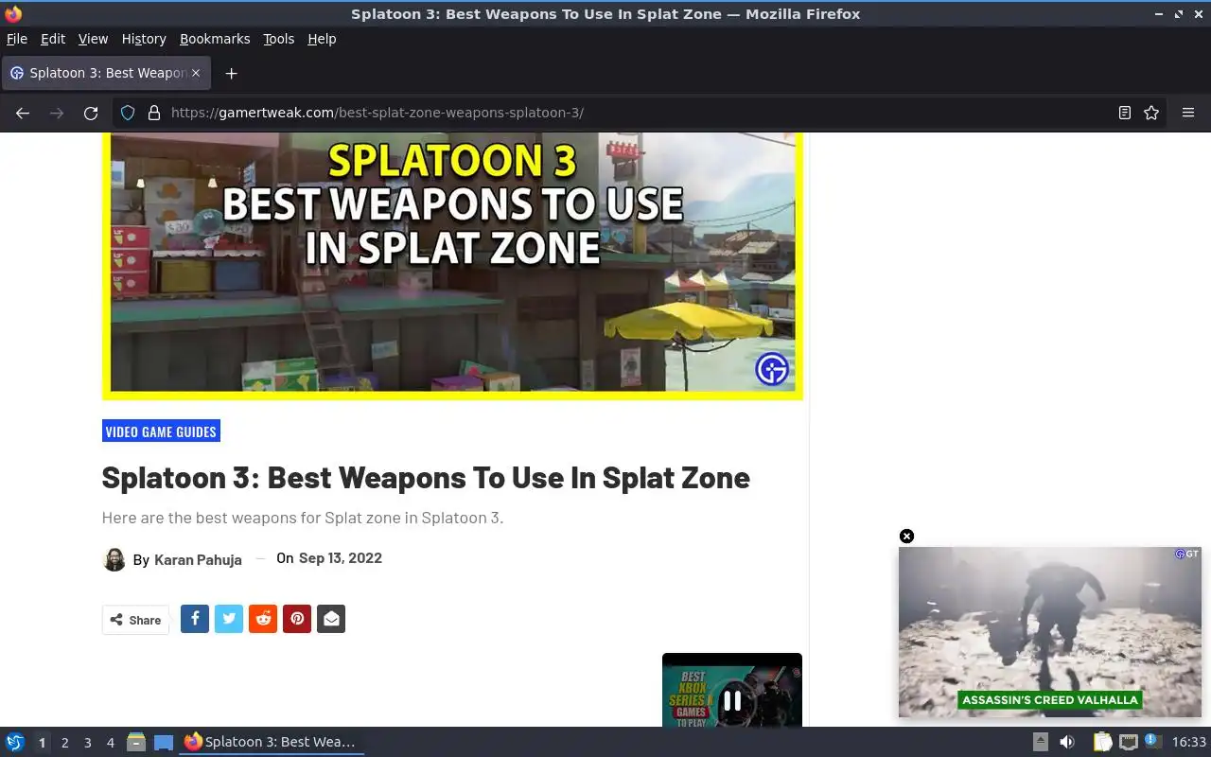Click the removable media eject tray icon
The image size is (1211, 757).
point(1041,742)
